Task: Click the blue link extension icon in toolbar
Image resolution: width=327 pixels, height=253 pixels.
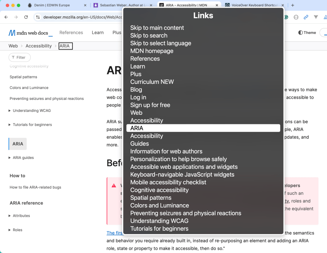Action: (306, 17)
